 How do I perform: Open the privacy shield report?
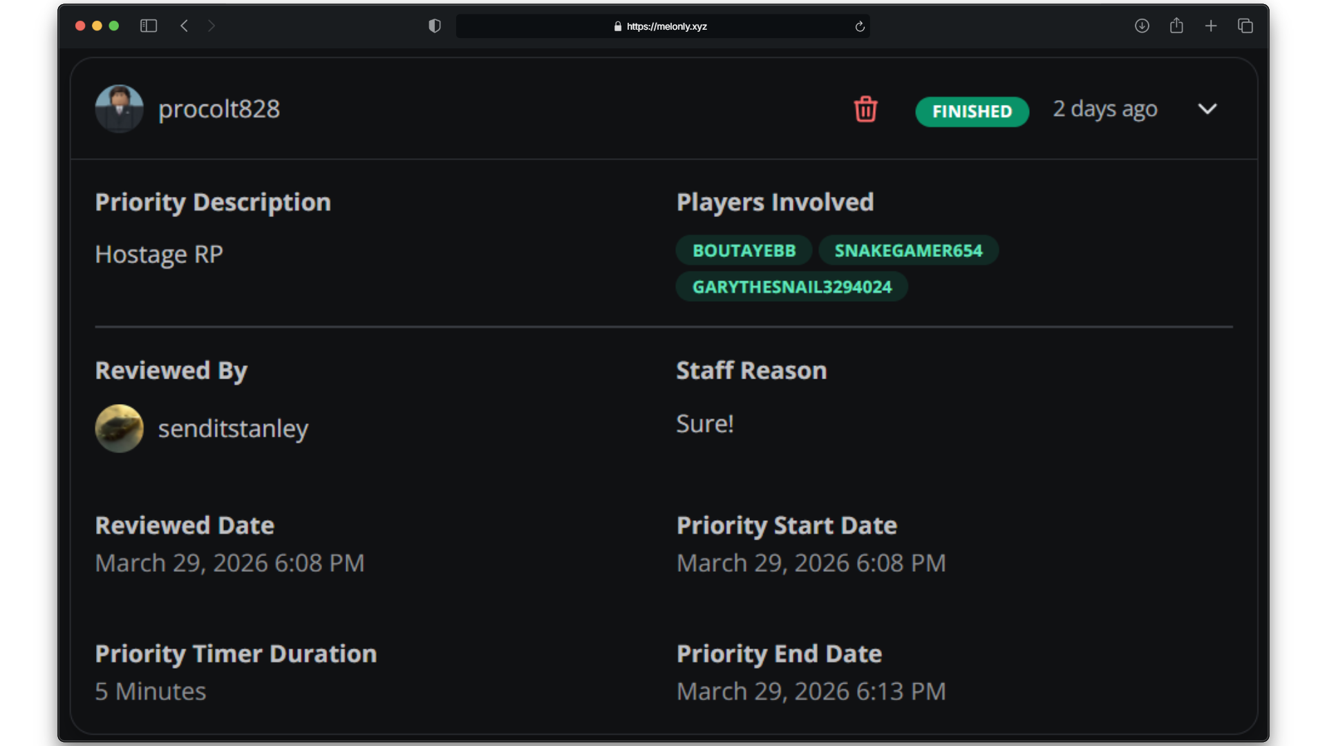click(435, 26)
